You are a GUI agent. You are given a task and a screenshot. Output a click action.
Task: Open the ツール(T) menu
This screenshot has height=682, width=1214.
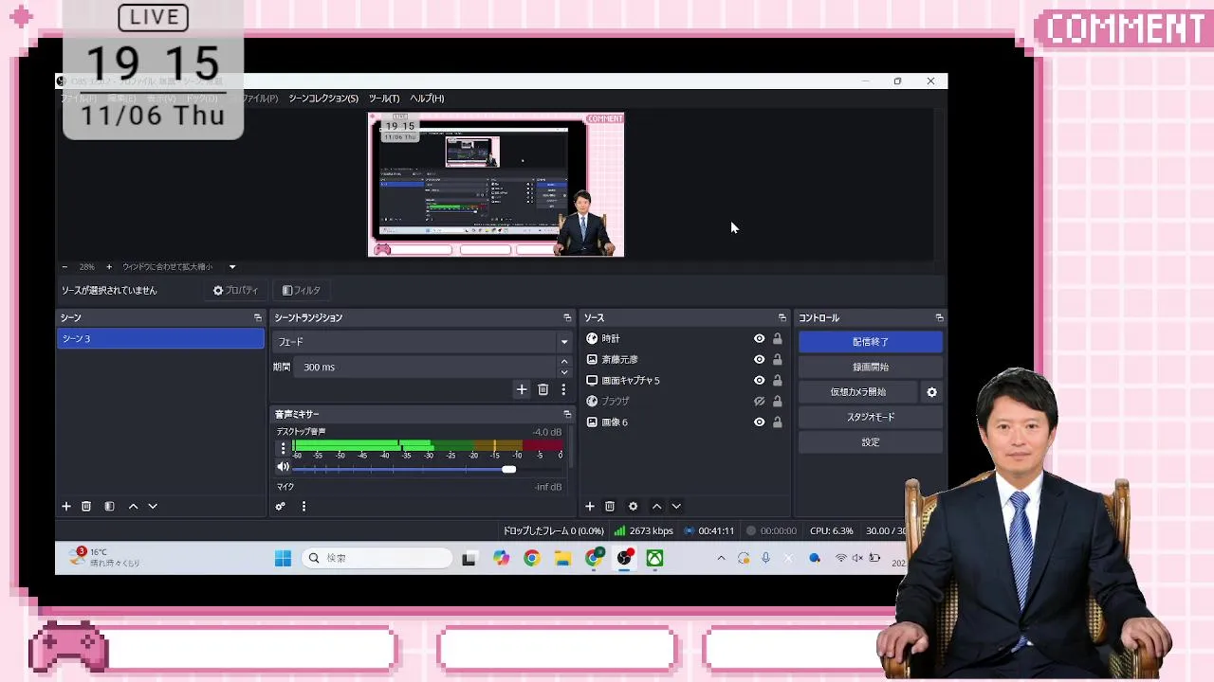384,99
